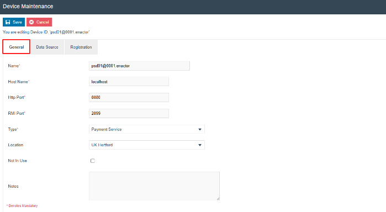The image size is (386, 212).
Task: Click the RMI Port field showing 2099
Action: pyautogui.click(x=129, y=113)
